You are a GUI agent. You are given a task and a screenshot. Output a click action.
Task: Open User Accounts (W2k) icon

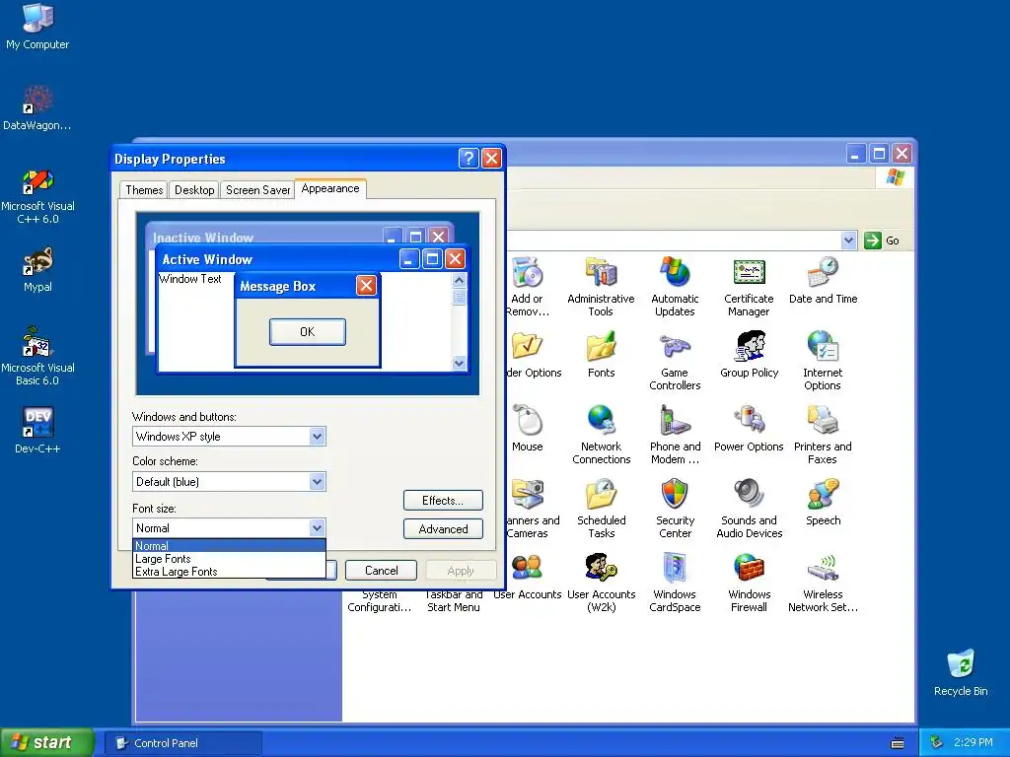pyautogui.click(x=601, y=583)
